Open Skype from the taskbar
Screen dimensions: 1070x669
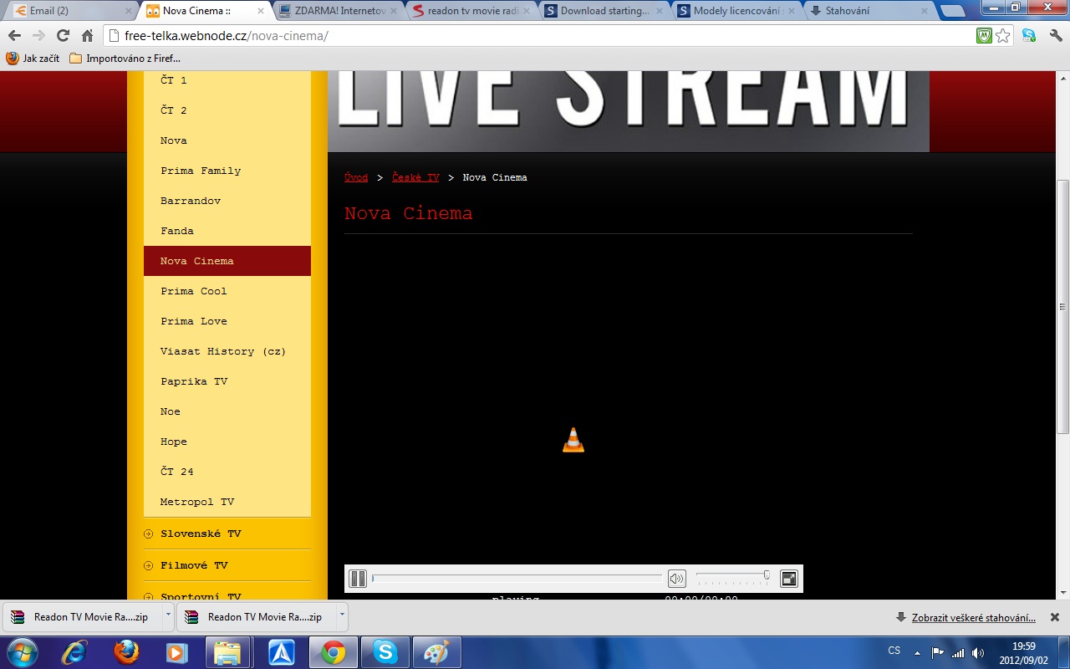(x=385, y=652)
